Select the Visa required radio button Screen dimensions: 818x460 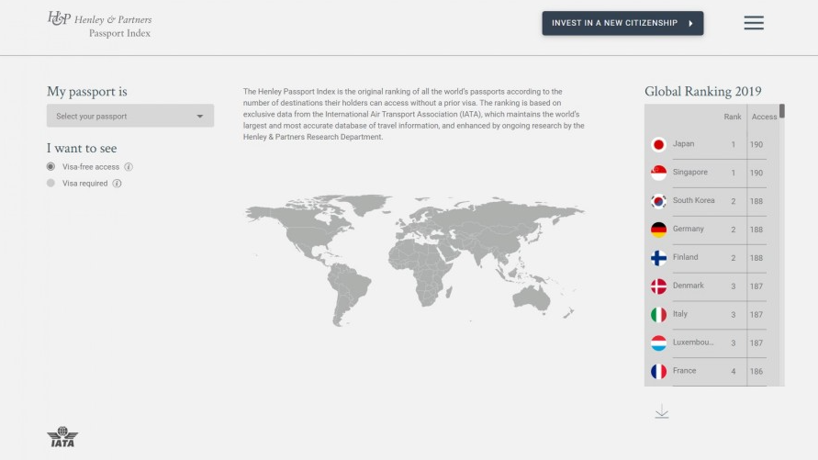50,183
